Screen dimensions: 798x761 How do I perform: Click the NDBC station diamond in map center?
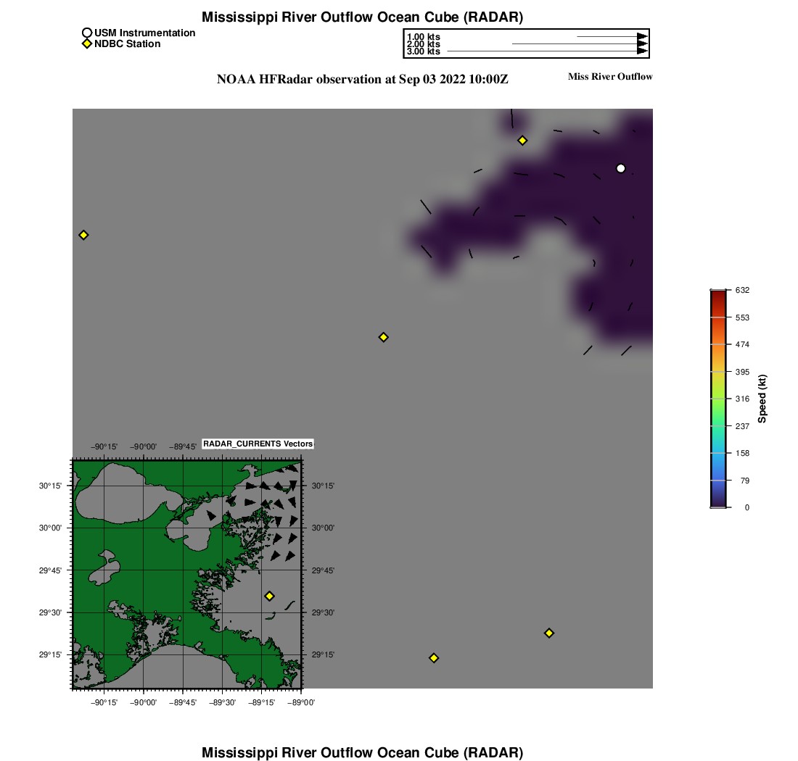384,337
